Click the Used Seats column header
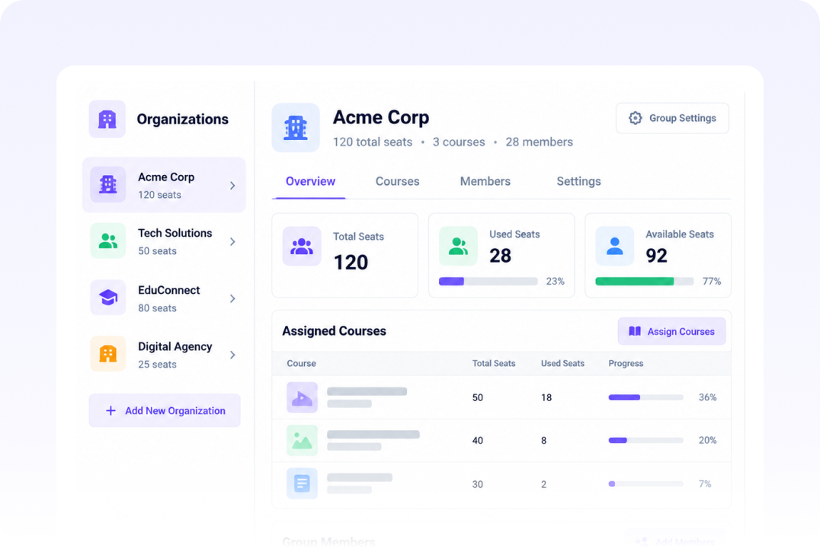Viewport: 820px width, 548px height. click(562, 363)
